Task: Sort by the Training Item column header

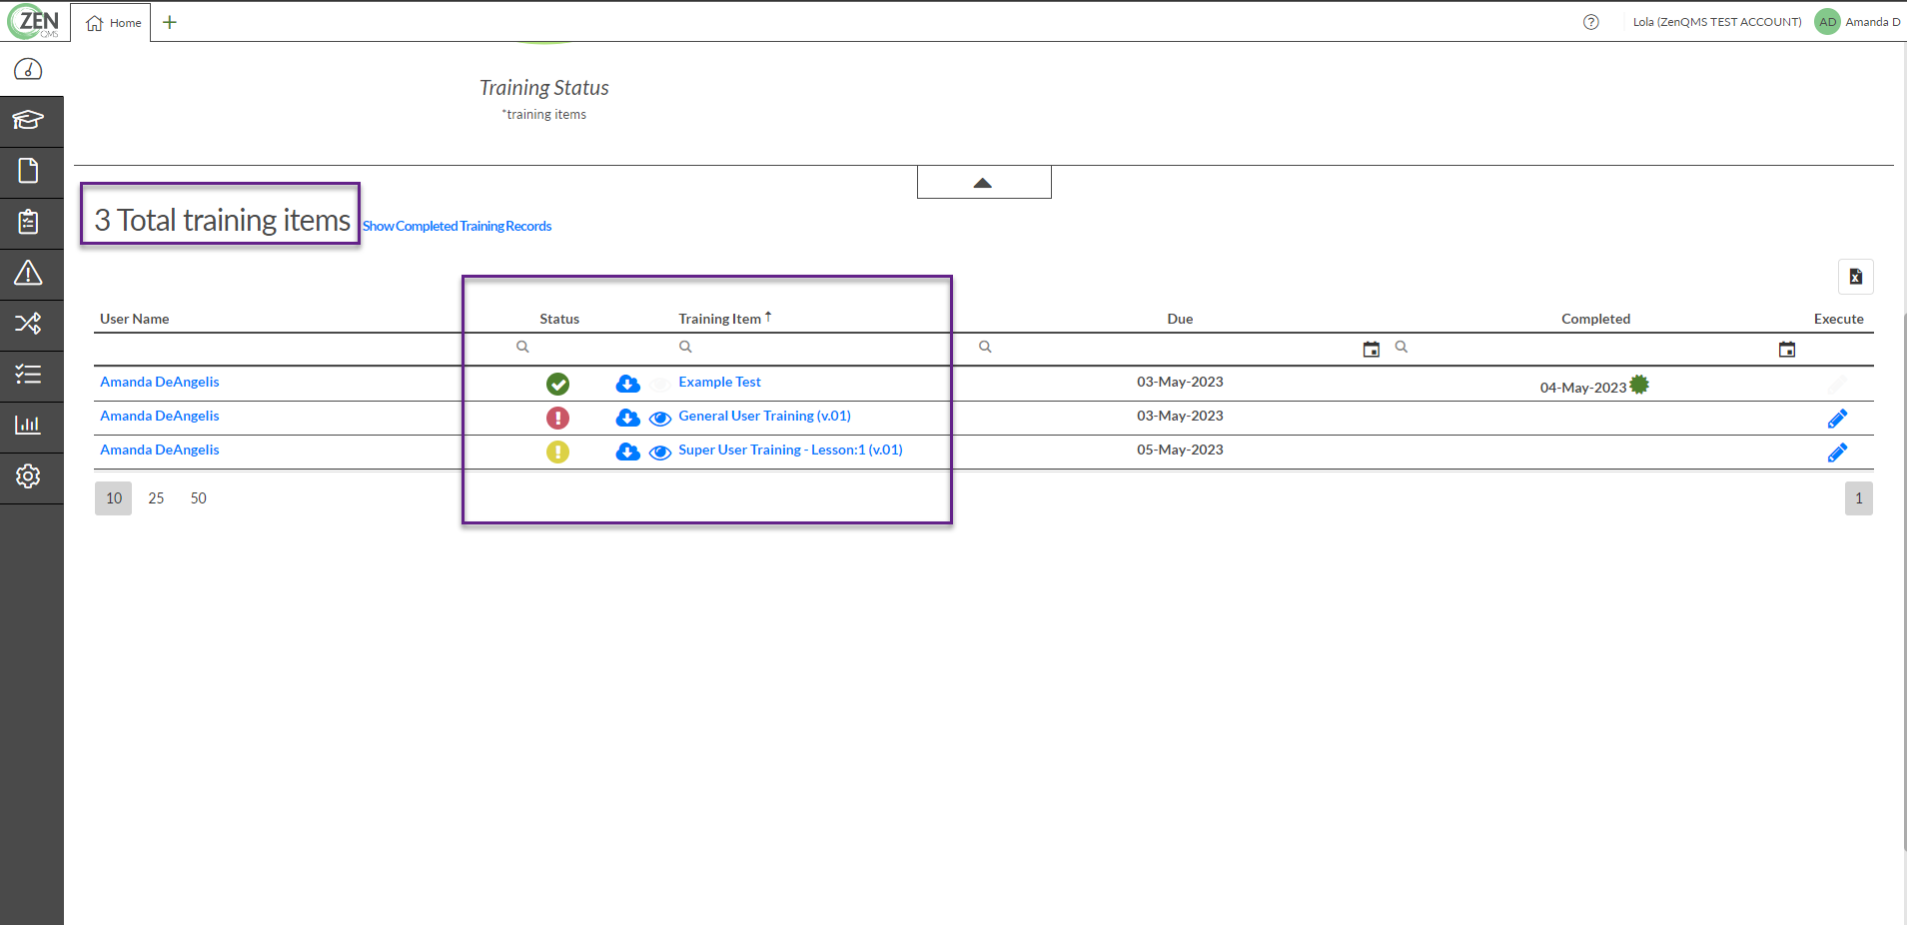Action: [719, 319]
